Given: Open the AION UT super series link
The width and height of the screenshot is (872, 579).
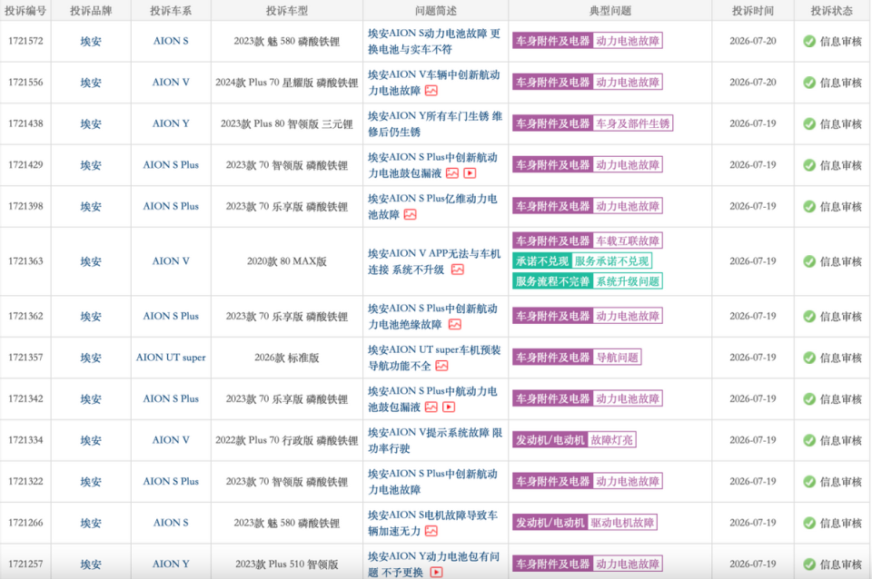Looking at the screenshot, I should click(171, 358).
